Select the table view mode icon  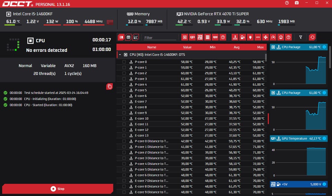(x=128, y=37)
